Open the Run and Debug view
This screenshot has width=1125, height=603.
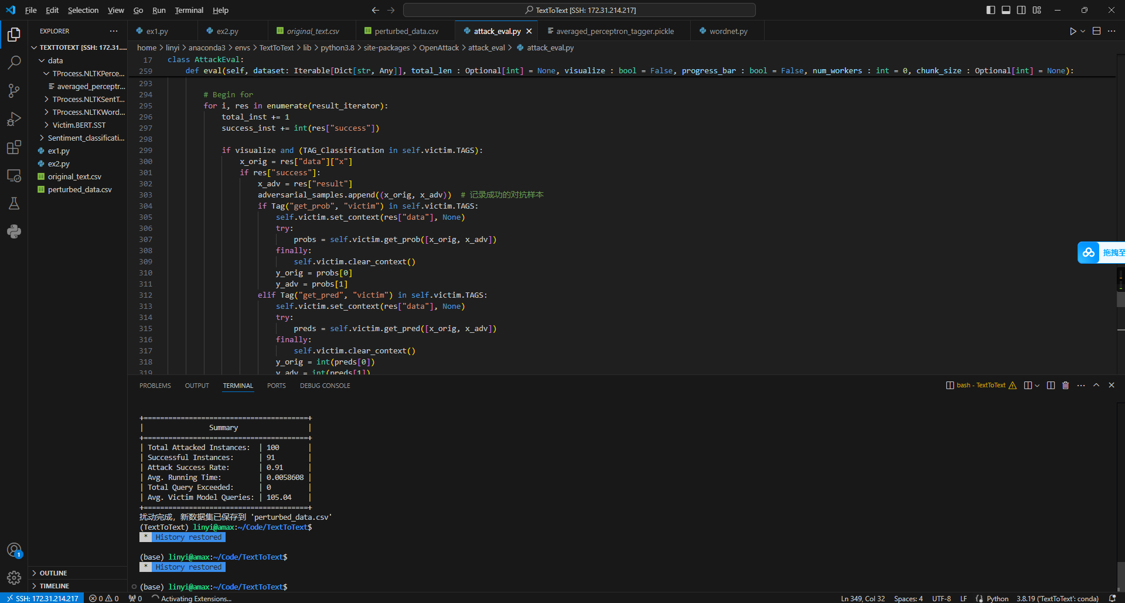click(14, 119)
